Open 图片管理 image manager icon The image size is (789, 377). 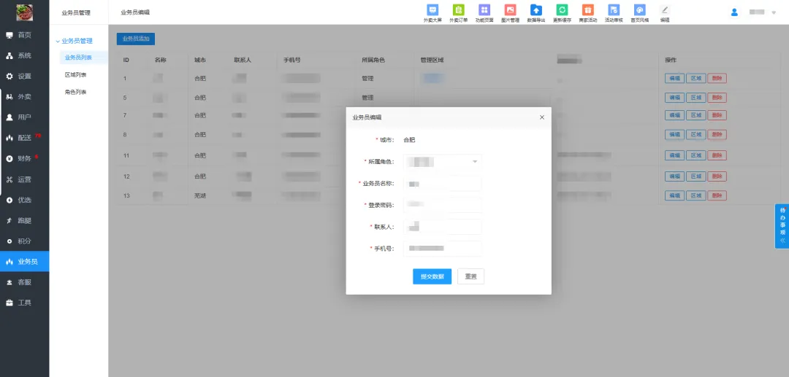click(x=511, y=10)
